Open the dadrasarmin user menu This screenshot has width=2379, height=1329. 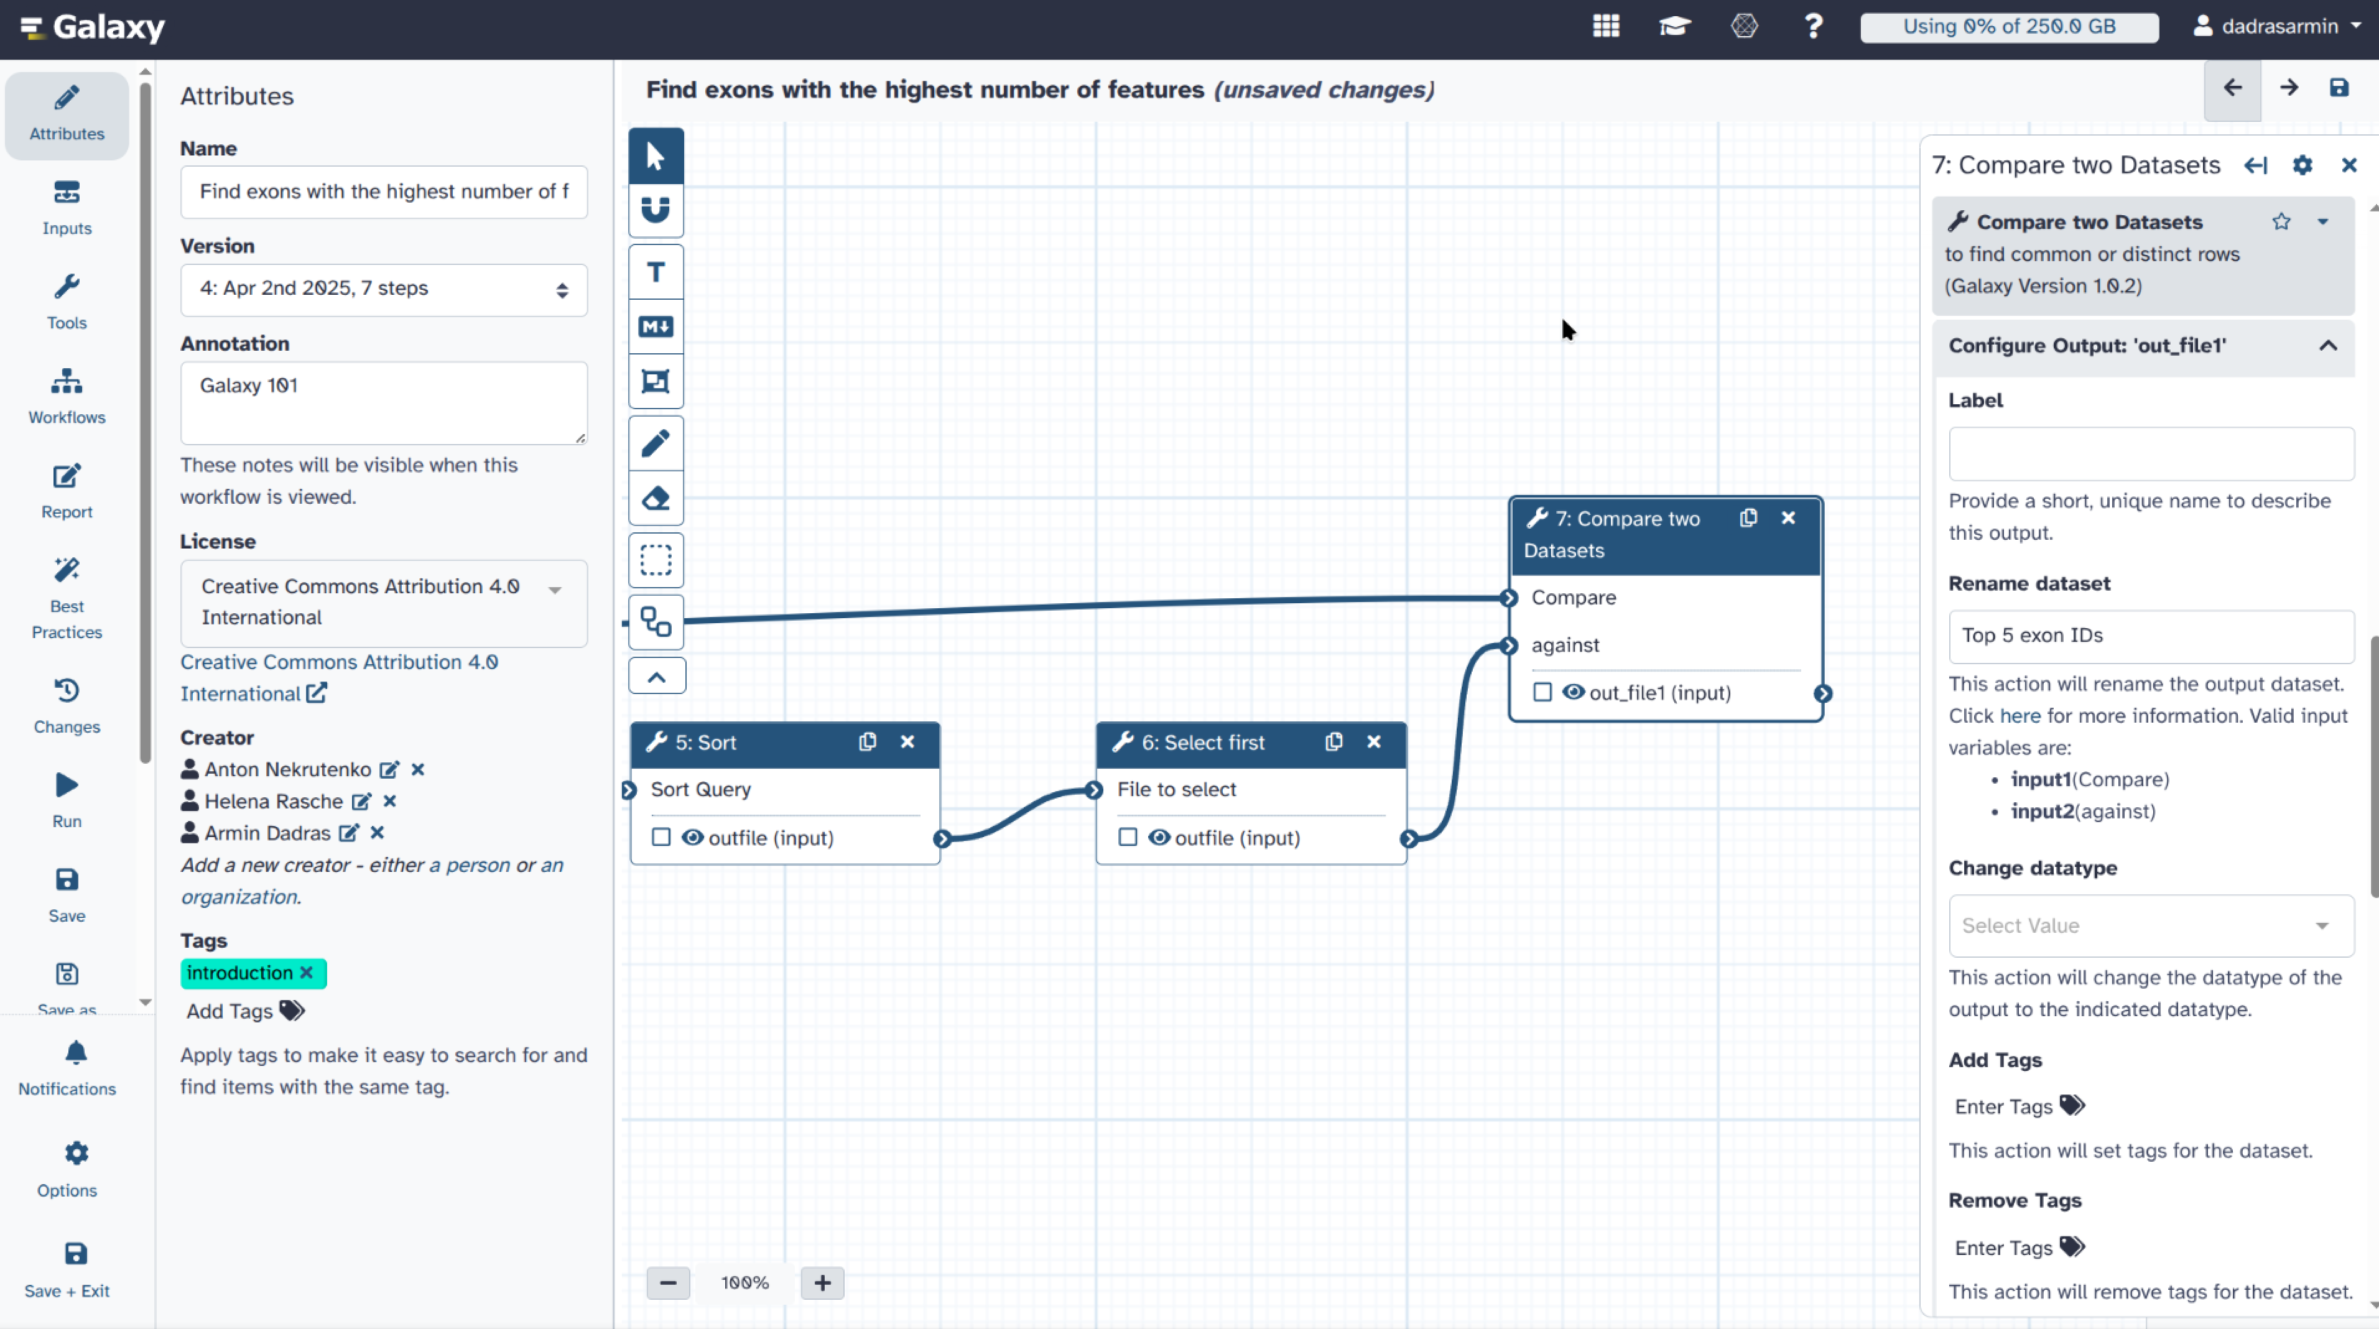[x=2278, y=26]
